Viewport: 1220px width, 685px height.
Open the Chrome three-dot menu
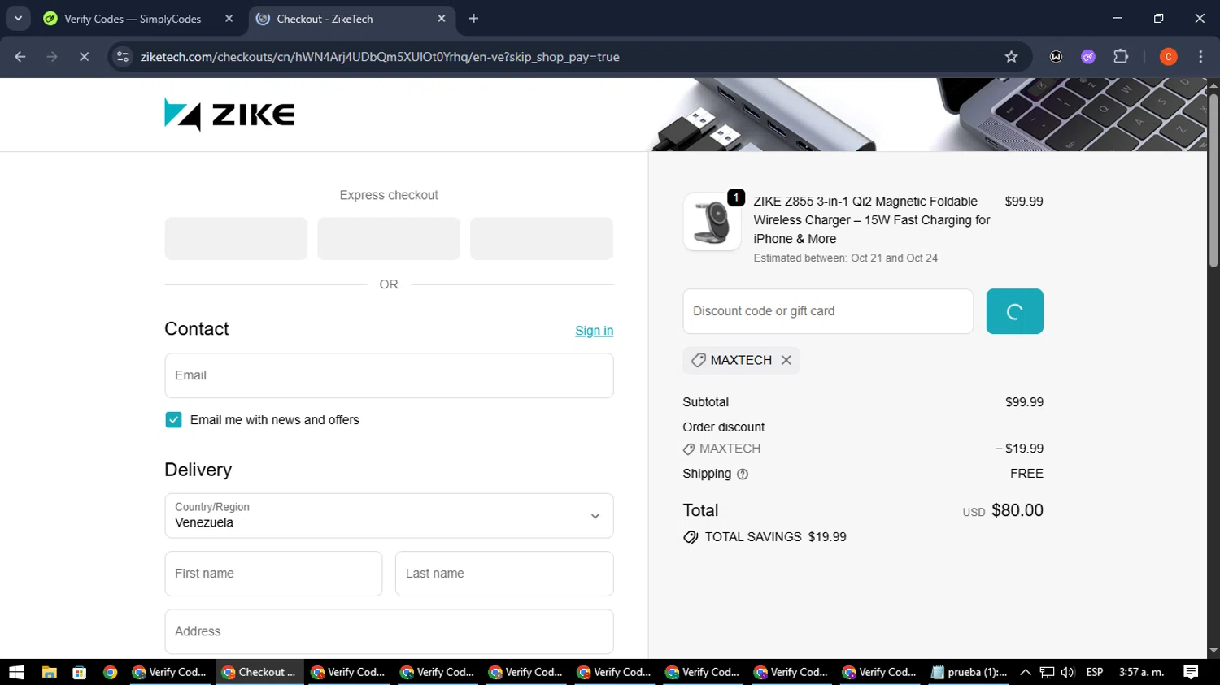pos(1200,57)
